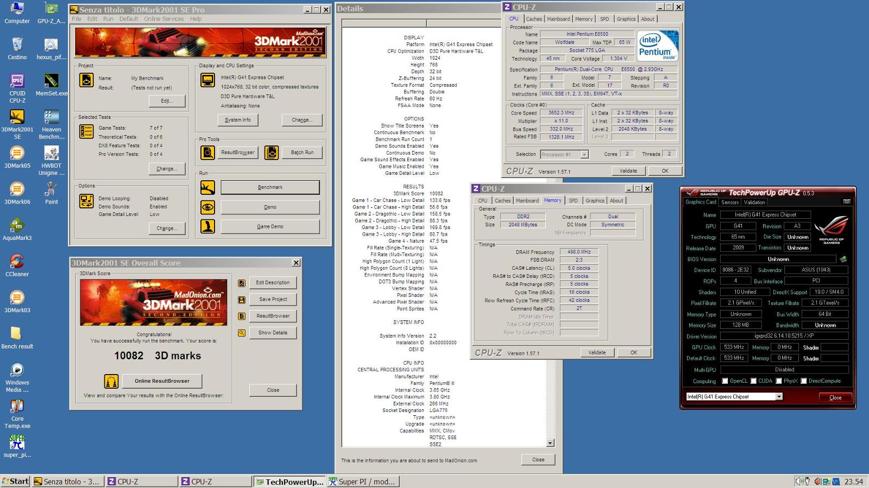
Task: Click the Batch Run icon in Pro Tools
Action: 272,153
